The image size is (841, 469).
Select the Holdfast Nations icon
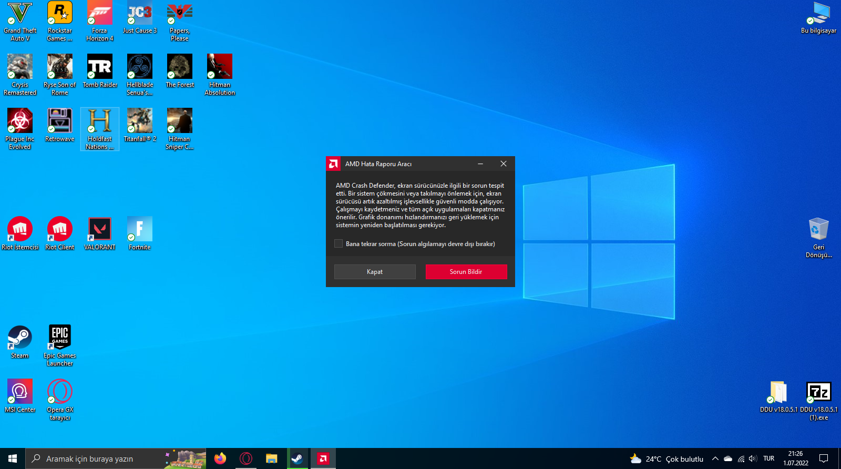tap(100, 129)
